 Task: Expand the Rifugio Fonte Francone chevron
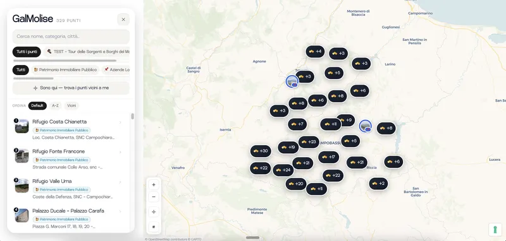click(120, 152)
